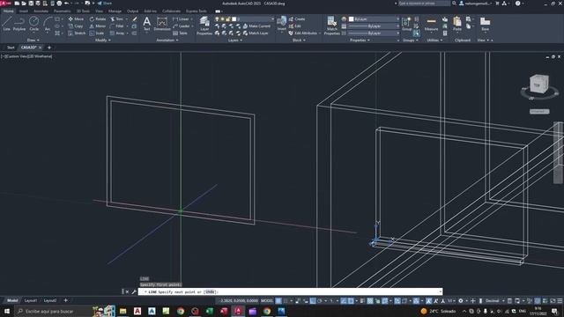Screen dimensions: 564x317
Task: Click the Share button
Action: click(x=105, y=4)
